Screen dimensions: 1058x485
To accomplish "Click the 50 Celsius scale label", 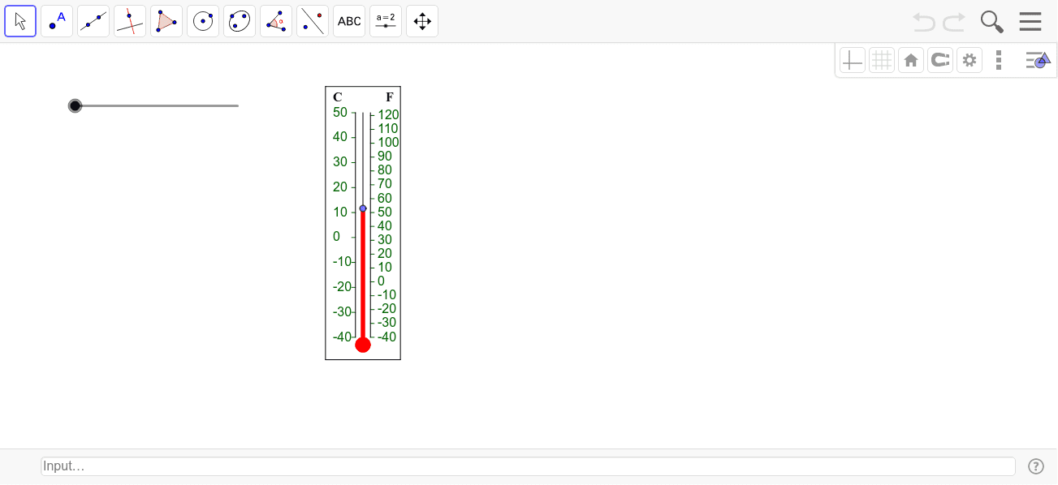I will (340, 112).
